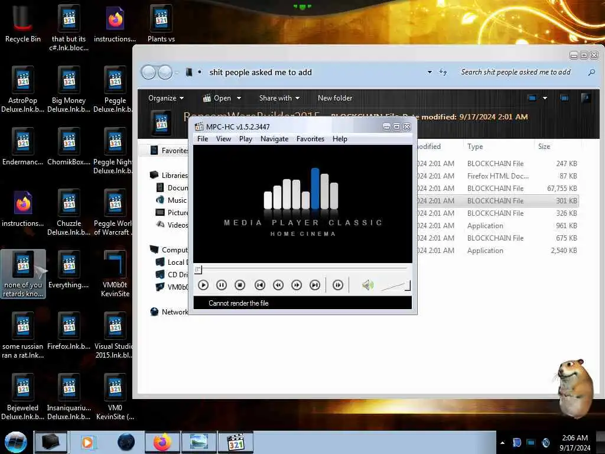Select the ChomikBox desktop icon
The image size is (605, 454).
(x=69, y=147)
